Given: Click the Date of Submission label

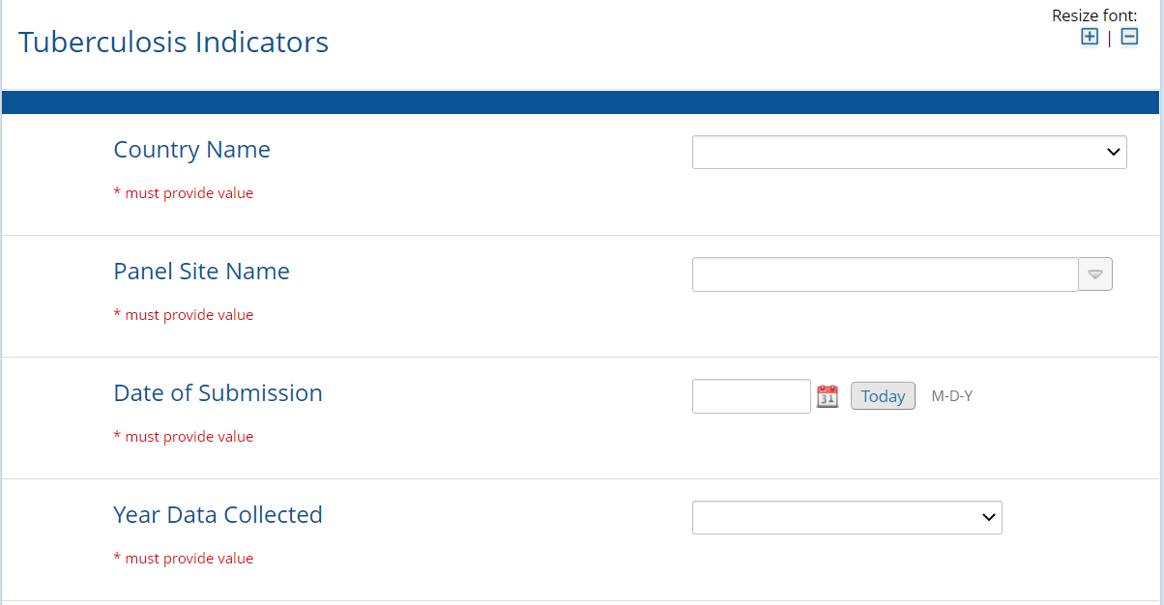Looking at the screenshot, I should pos(218,393).
